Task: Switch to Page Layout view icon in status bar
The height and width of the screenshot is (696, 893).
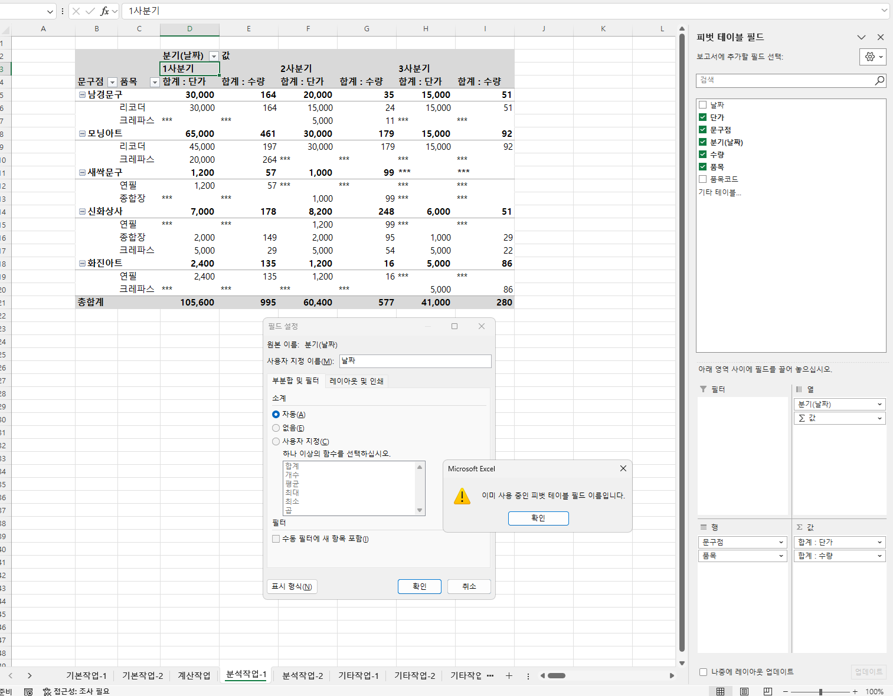Action: coord(744,691)
